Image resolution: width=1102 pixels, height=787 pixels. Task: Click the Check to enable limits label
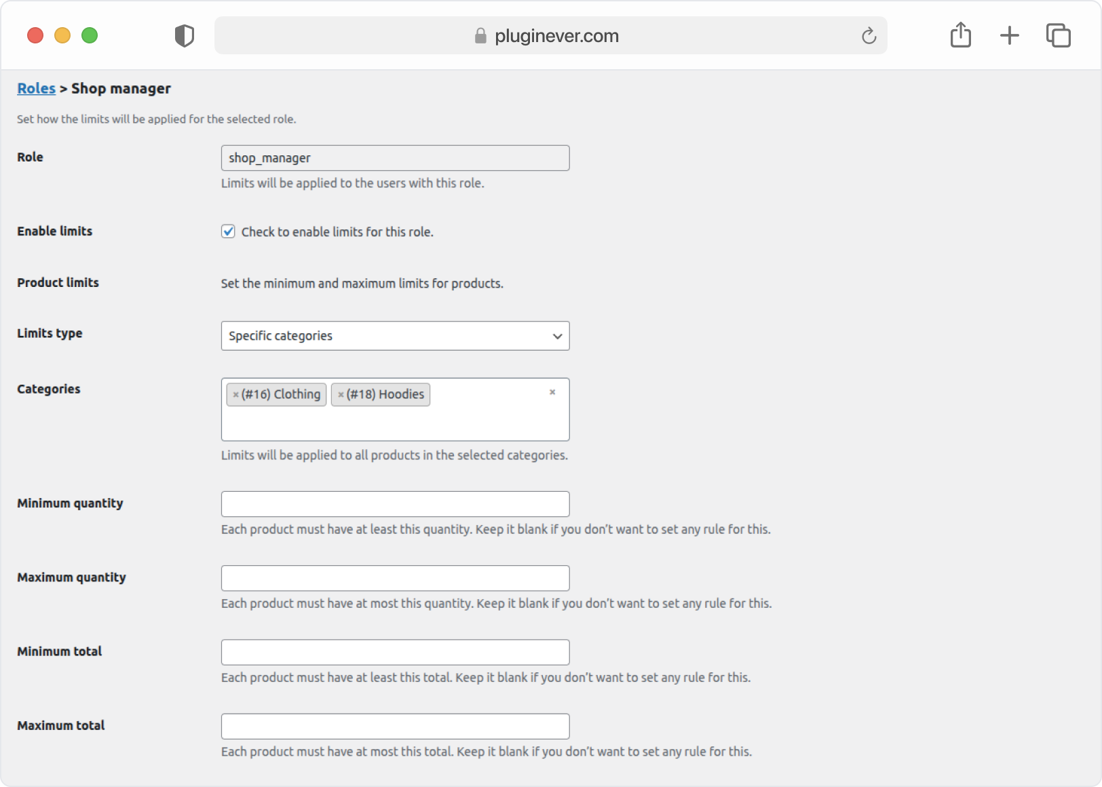pos(337,232)
